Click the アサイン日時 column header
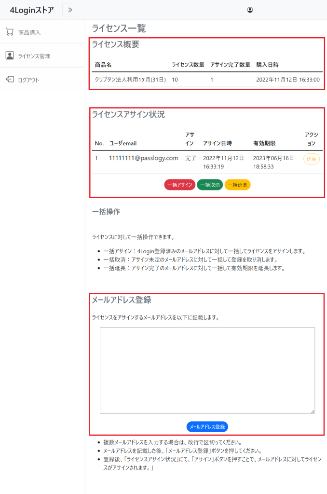The image size is (327, 494). click(218, 143)
